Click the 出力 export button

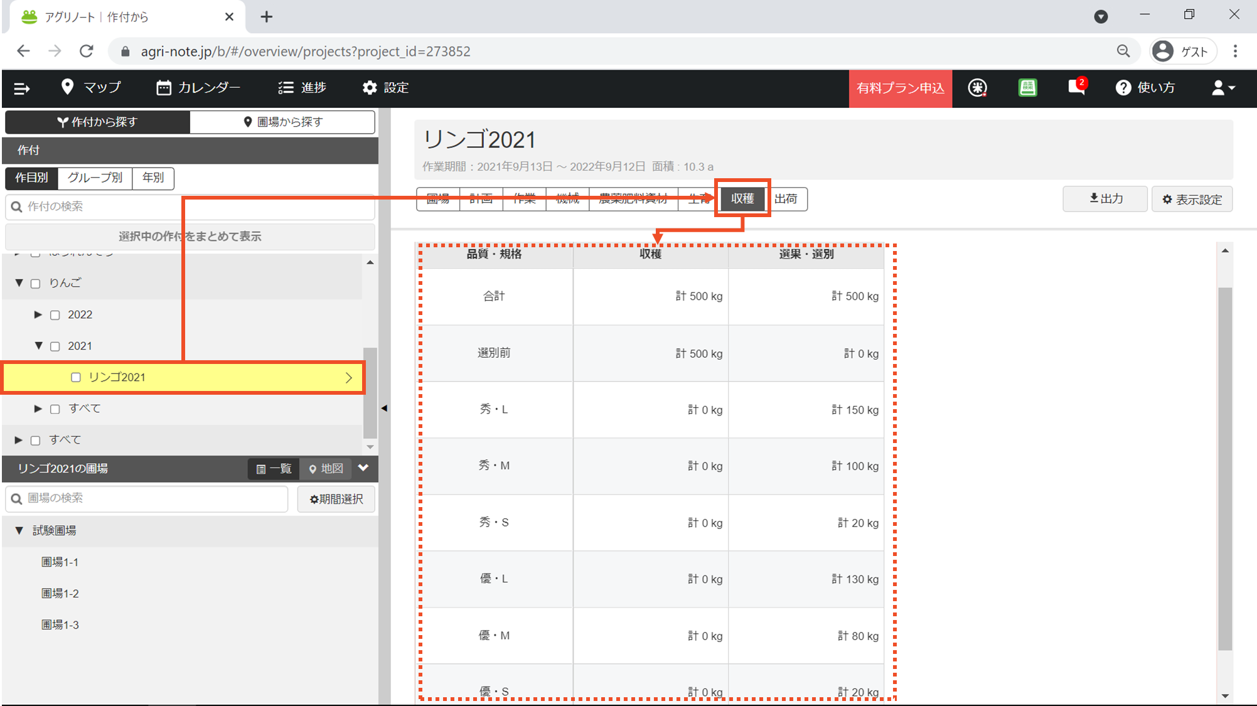coord(1105,199)
